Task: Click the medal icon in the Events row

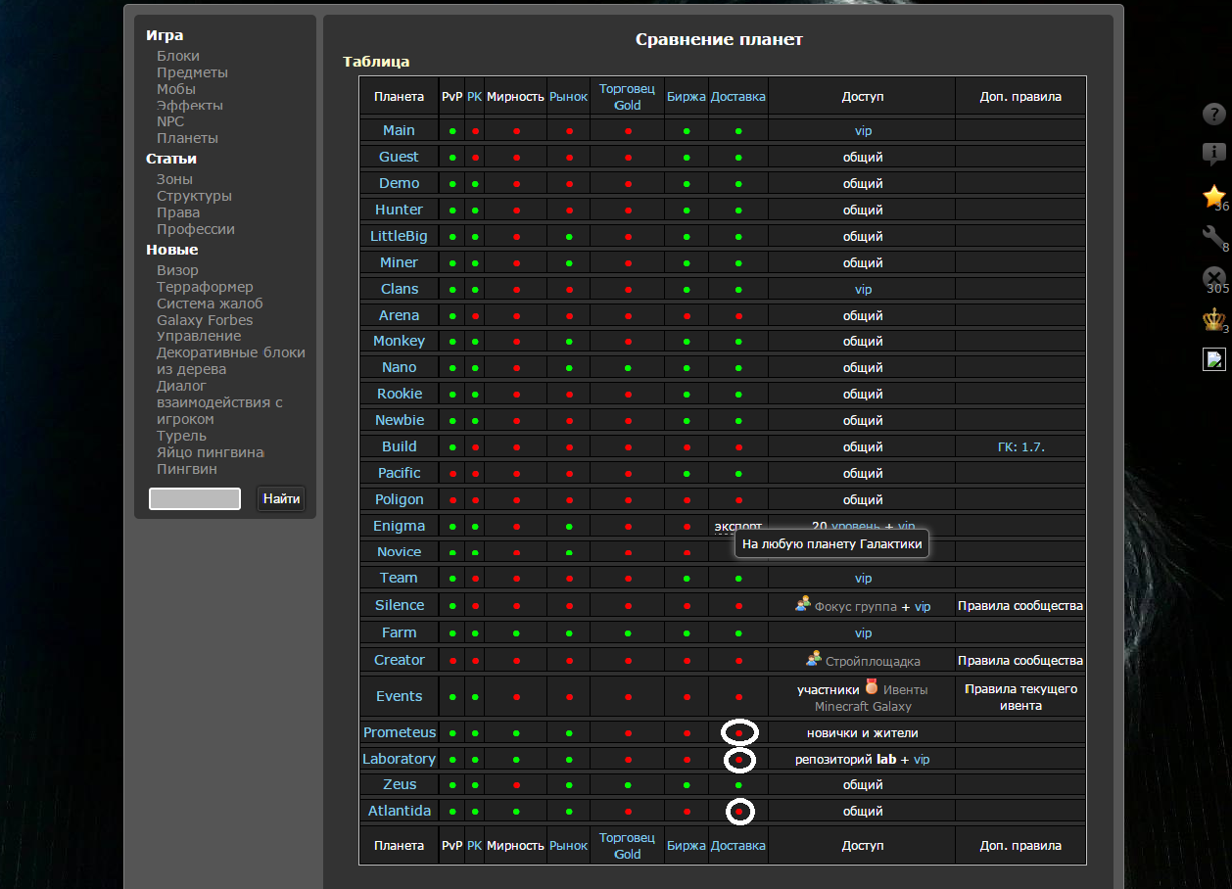Action: point(872,688)
